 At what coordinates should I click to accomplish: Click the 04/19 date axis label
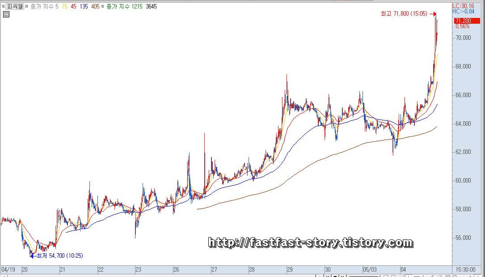click(x=8, y=269)
